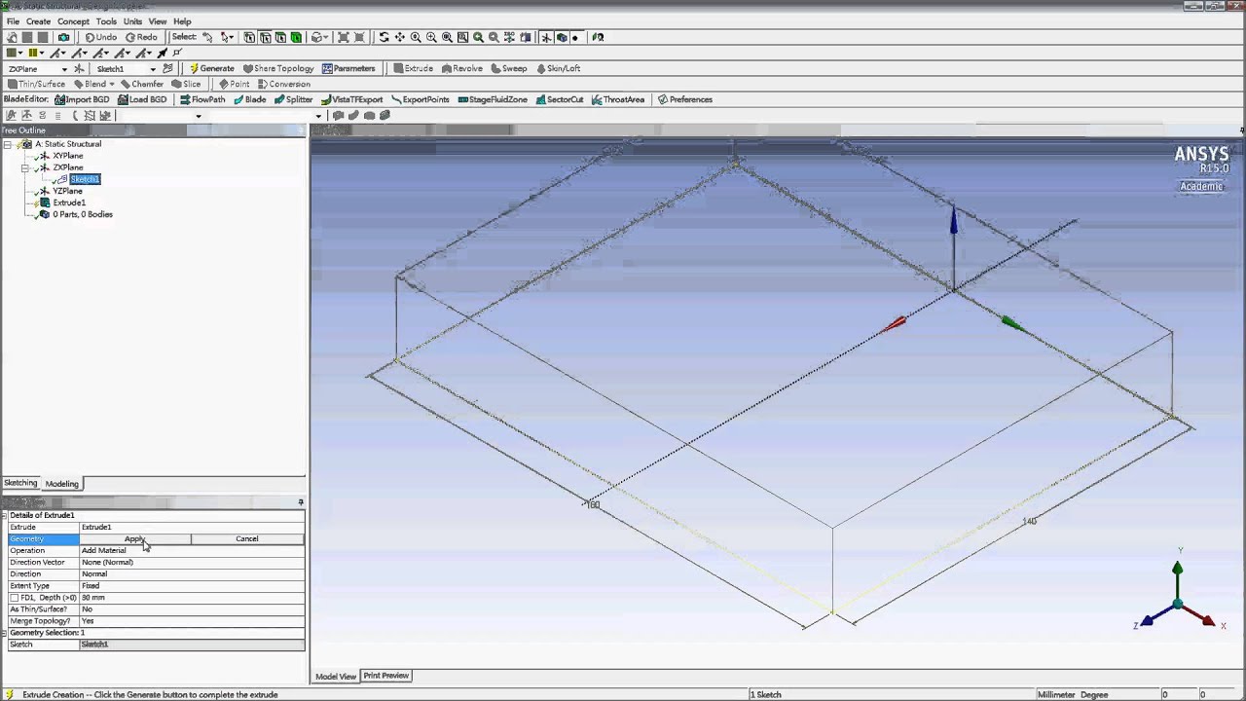Select the Skin/Loft tool
This screenshot has width=1246, height=701.
(558, 68)
